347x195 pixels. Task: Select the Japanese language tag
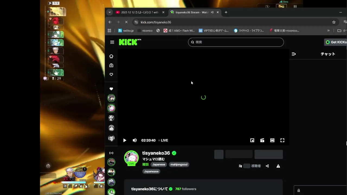point(159,164)
